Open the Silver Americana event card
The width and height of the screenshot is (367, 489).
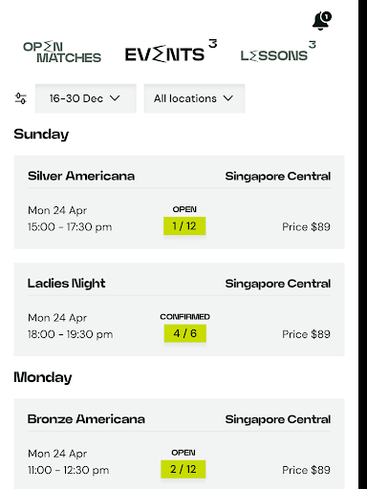click(179, 202)
